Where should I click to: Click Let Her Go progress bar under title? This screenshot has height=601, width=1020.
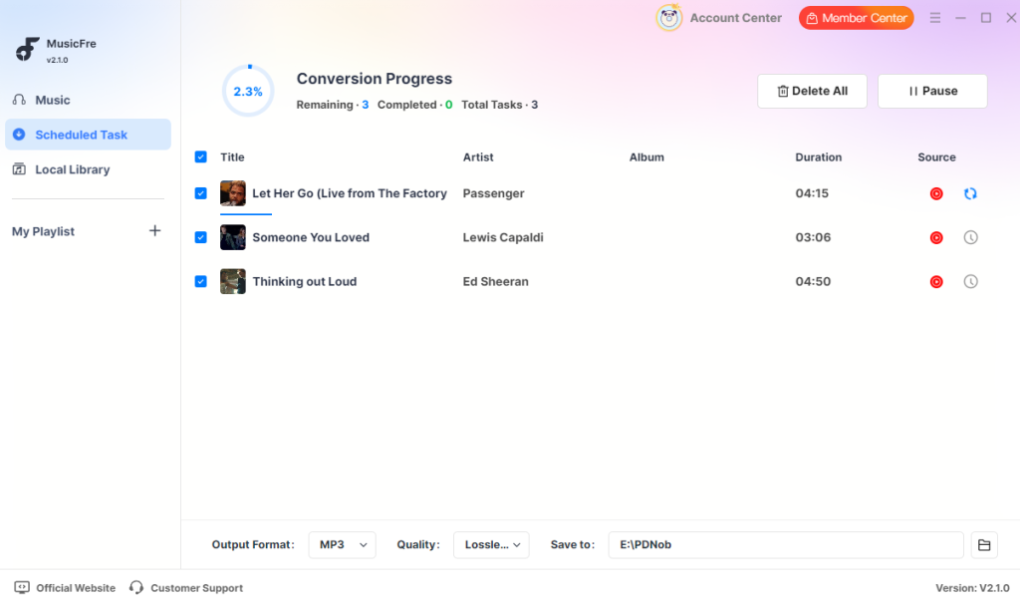(246, 213)
